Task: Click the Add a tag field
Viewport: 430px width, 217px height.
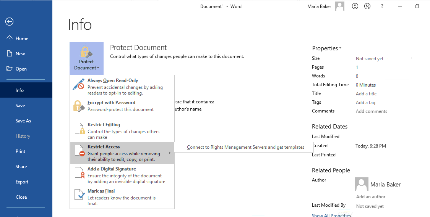Action: [x=365, y=102]
